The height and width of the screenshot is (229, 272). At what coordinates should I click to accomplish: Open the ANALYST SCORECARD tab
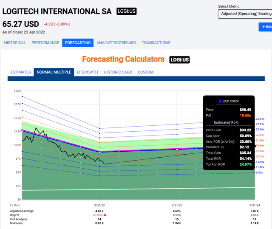[116, 42]
